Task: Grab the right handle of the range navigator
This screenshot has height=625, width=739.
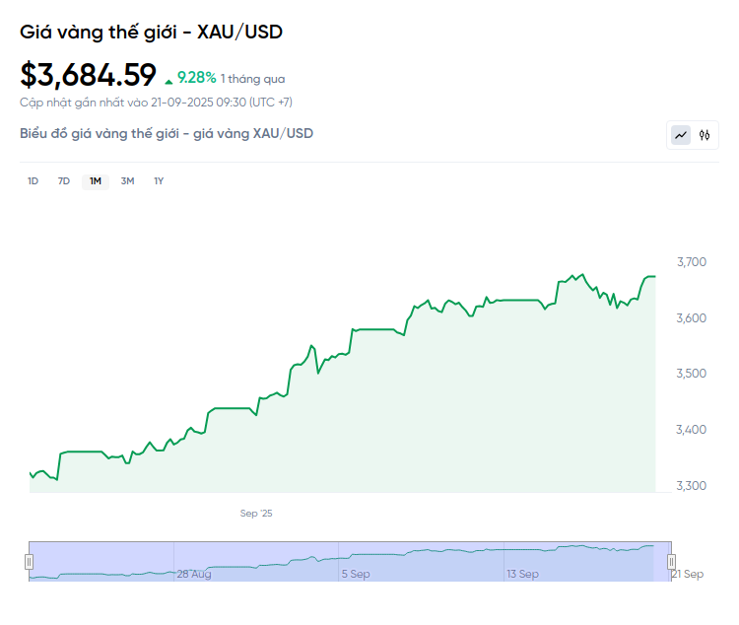Action: click(x=673, y=562)
